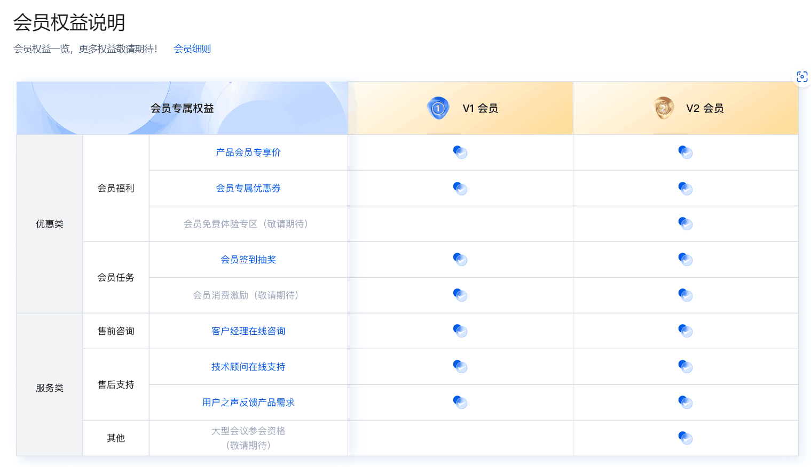Click V1 checkmark for 会员签到抽奖

pos(460,260)
